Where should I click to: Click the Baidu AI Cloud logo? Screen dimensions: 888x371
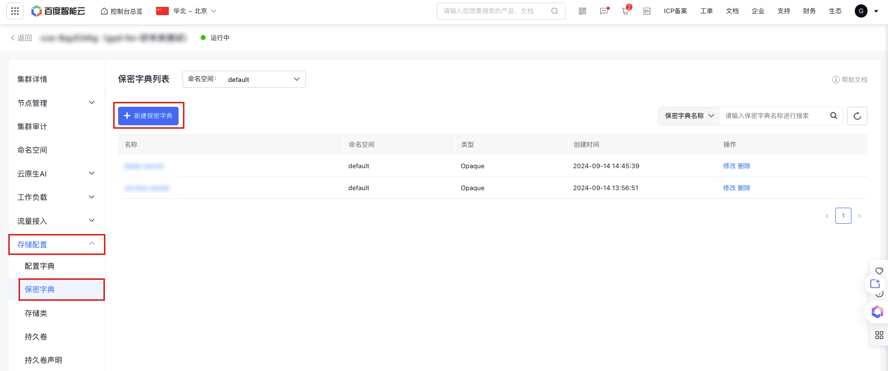click(x=58, y=11)
